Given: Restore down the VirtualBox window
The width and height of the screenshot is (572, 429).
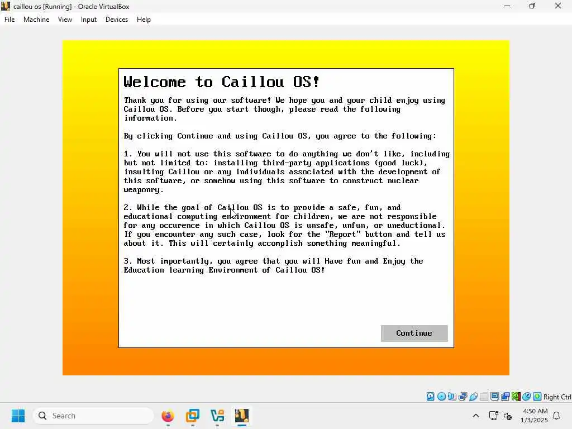Looking at the screenshot, I should pyautogui.click(x=532, y=6).
